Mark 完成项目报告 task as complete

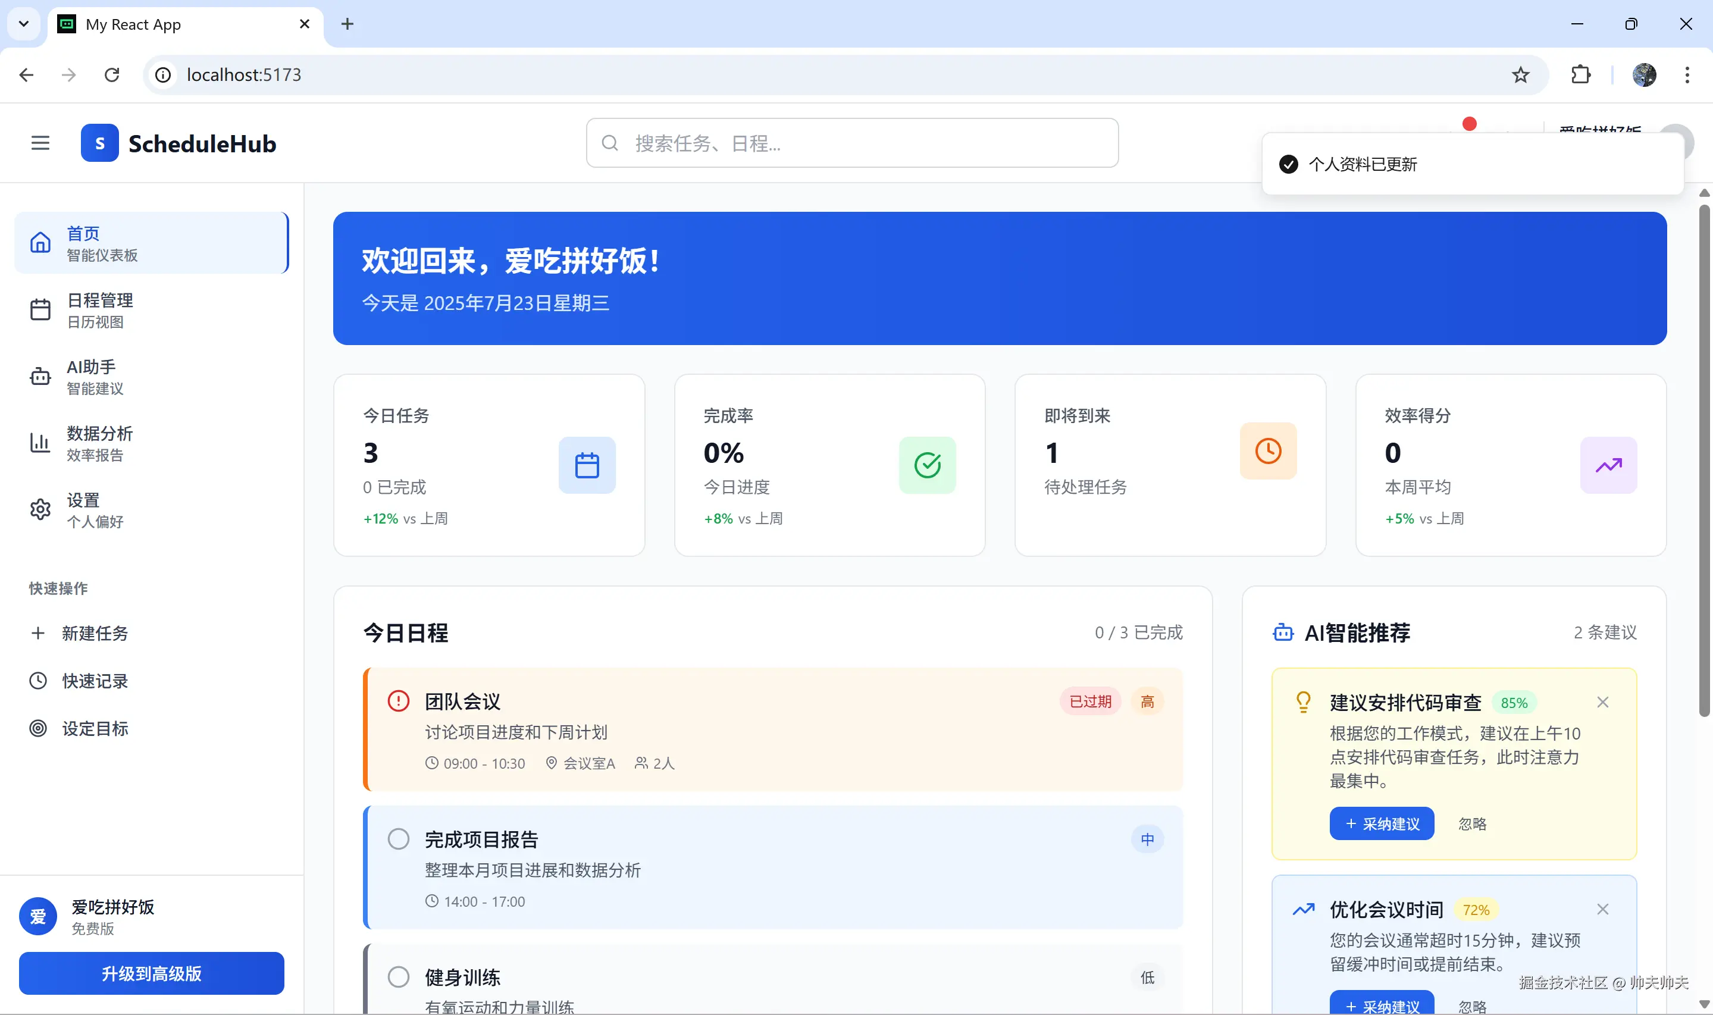398,838
